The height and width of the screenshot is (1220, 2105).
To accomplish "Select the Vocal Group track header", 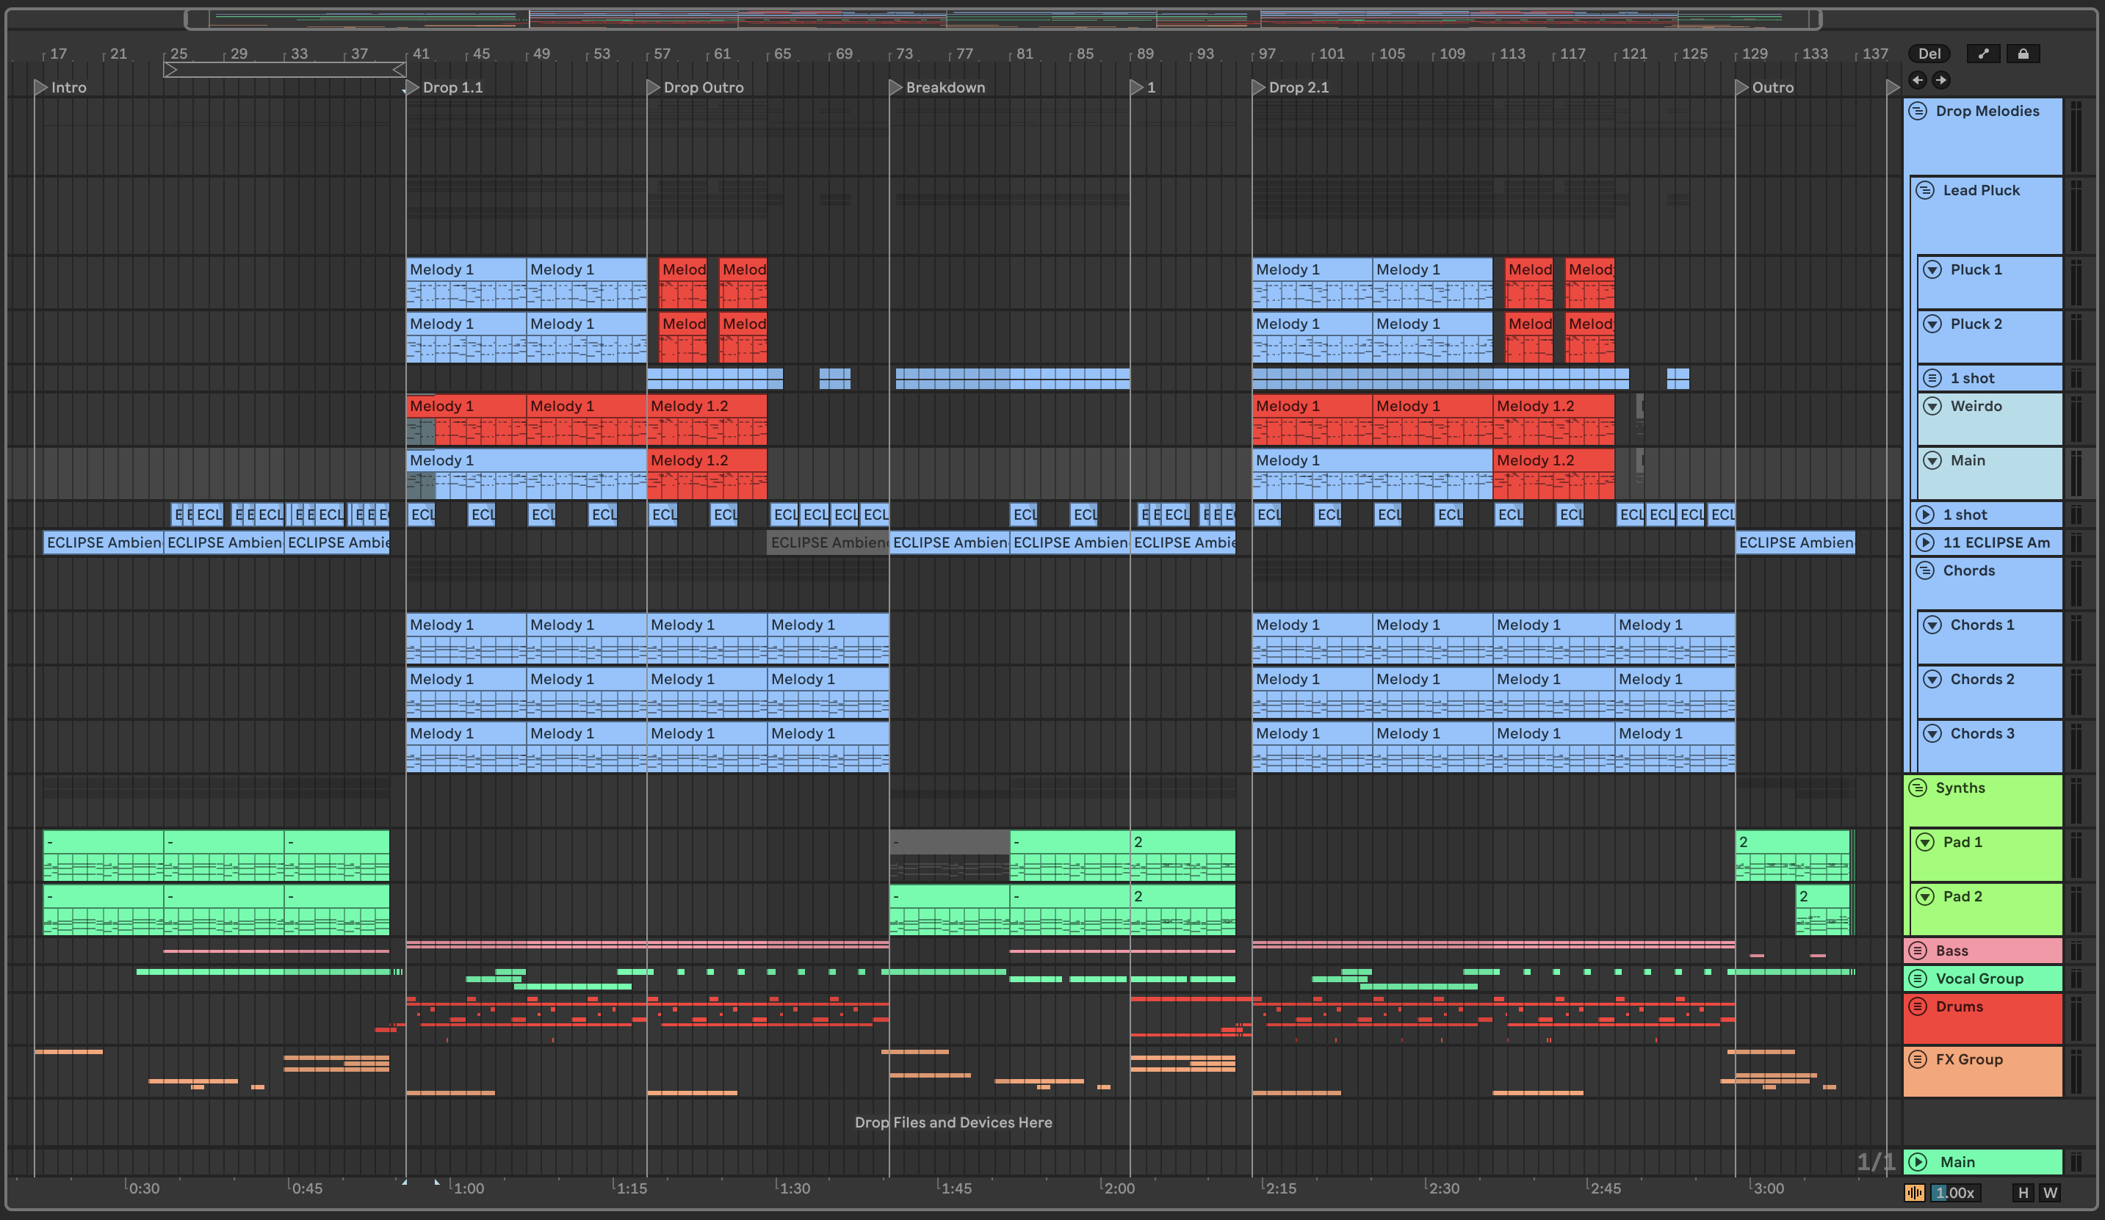I will tap(1979, 978).
